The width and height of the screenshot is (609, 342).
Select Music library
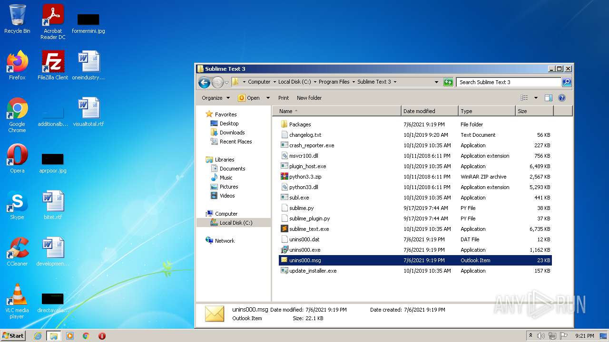226,178
